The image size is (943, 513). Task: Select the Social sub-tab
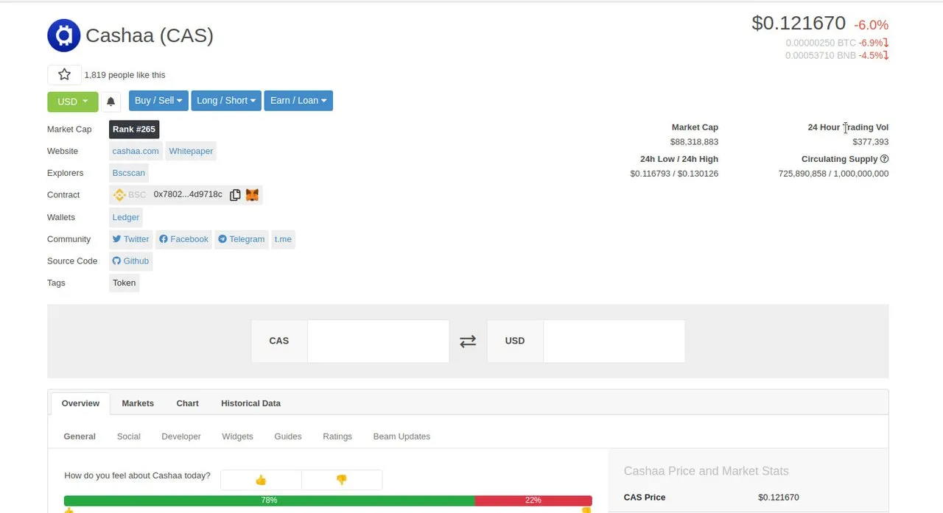coord(128,436)
